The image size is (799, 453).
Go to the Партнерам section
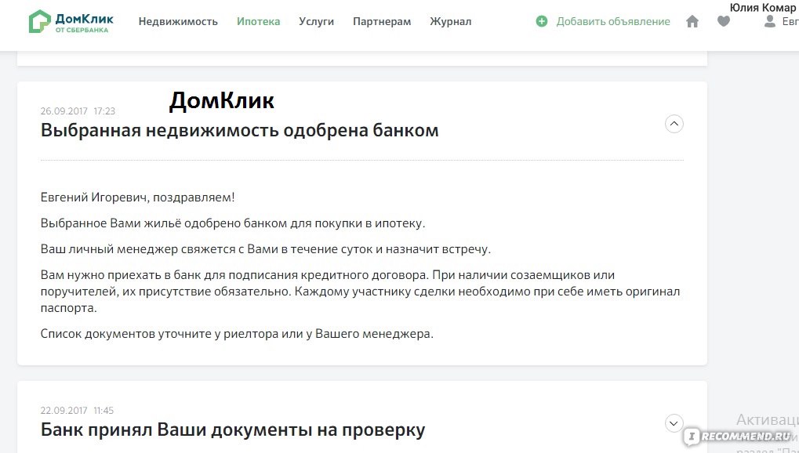[382, 21]
